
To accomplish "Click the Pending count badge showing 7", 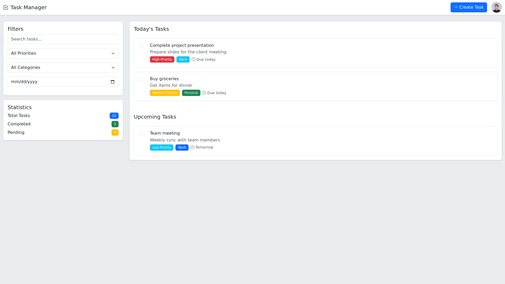I will click(115, 133).
